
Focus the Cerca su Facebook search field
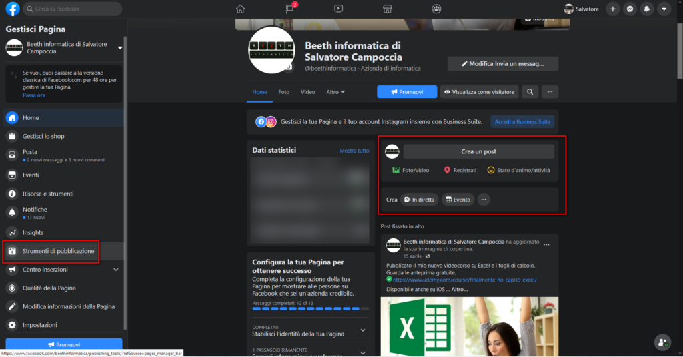(72, 9)
